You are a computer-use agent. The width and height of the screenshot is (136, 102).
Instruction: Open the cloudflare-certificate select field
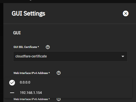pos(70,56)
